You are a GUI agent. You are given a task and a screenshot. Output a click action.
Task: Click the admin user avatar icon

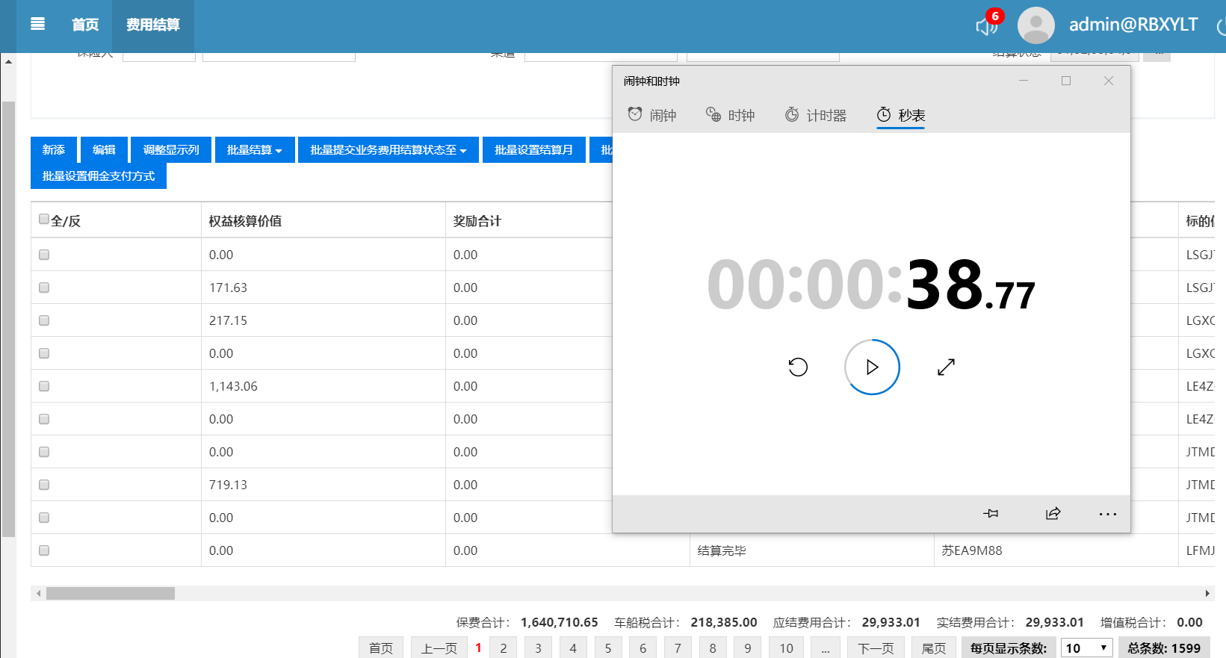[x=1035, y=25]
